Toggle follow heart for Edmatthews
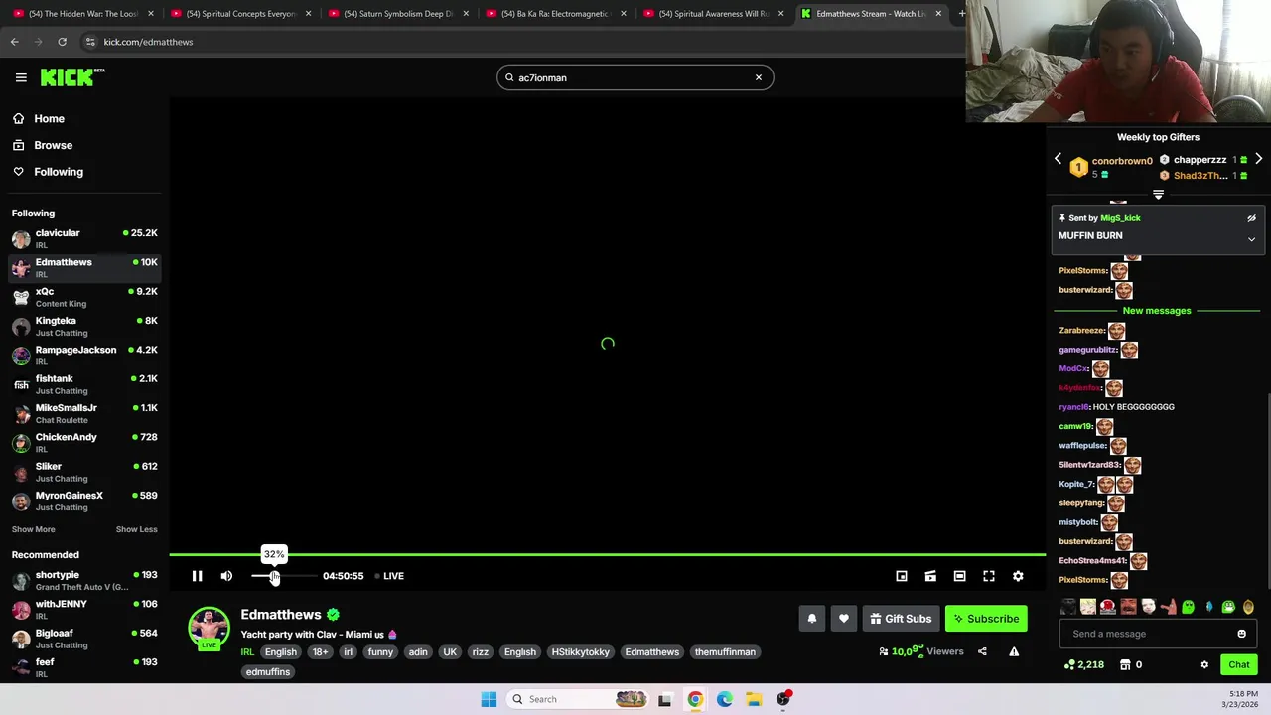 [844, 619]
